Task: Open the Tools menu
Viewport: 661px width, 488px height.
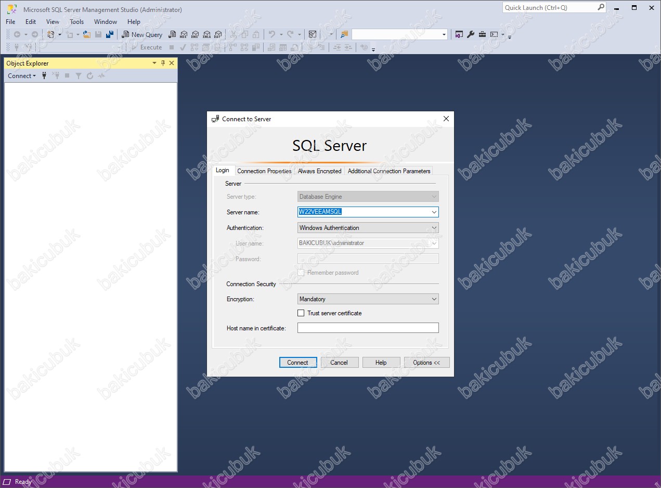Action: click(x=76, y=22)
